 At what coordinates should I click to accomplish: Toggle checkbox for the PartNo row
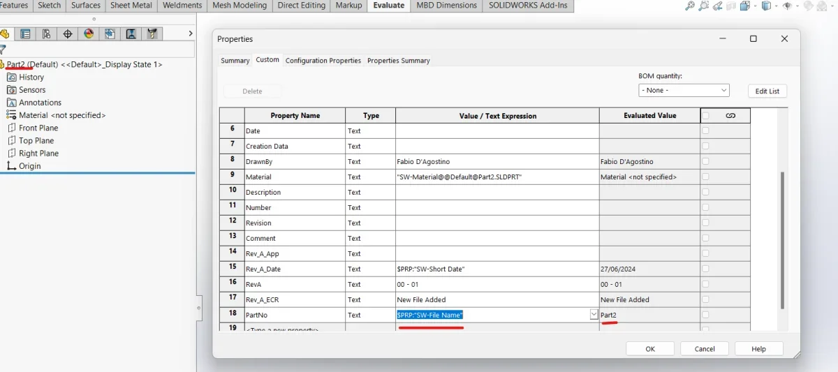pyautogui.click(x=705, y=315)
